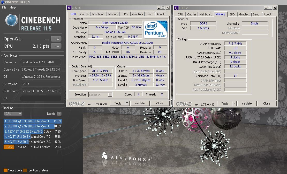The width and height of the screenshot is (287, 174).
Task: Minimize the right CPU-Z window
Action: [x=266, y=8]
